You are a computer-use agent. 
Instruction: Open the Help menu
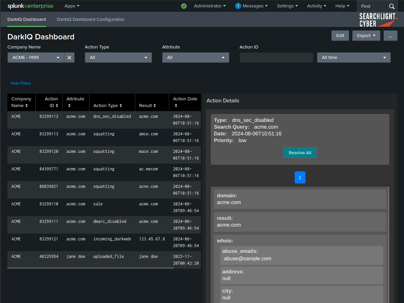pyautogui.click(x=342, y=6)
